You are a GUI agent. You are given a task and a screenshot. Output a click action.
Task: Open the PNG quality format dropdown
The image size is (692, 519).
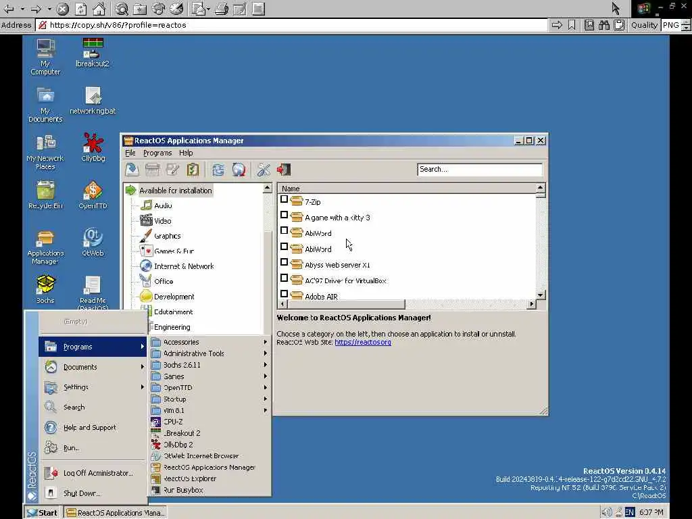coord(686,25)
